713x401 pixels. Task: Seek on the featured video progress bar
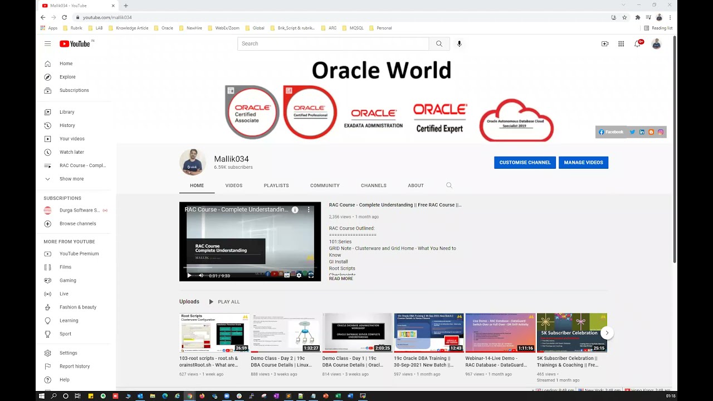[x=250, y=267]
